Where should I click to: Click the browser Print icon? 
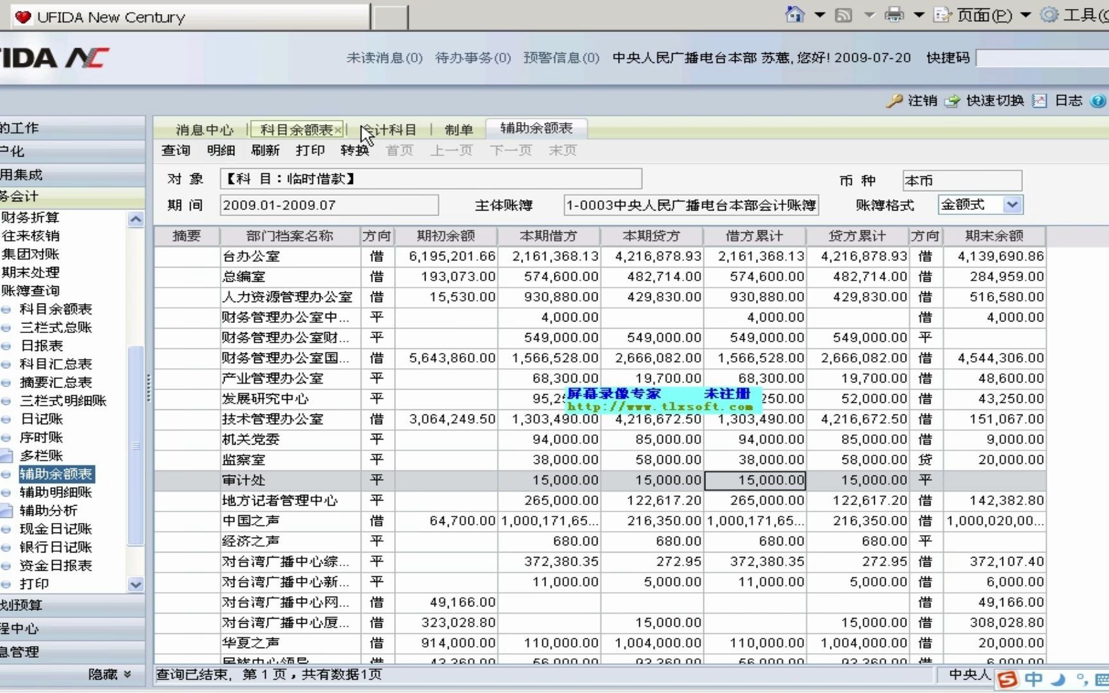tap(894, 14)
